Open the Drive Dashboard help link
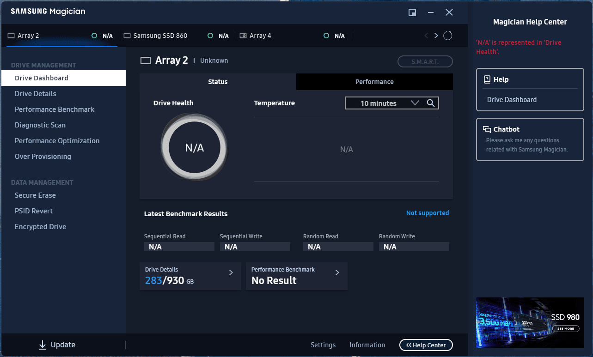Image resolution: width=593 pixels, height=357 pixels. 512,100
